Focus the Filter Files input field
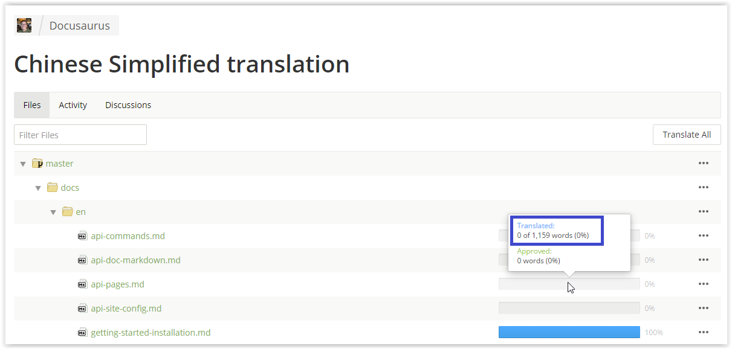This screenshot has width=732, height=349. tap(80, 135)
